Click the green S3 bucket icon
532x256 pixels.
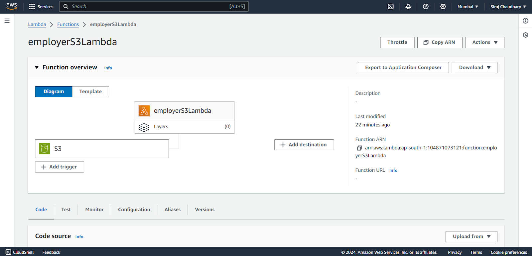45,149
